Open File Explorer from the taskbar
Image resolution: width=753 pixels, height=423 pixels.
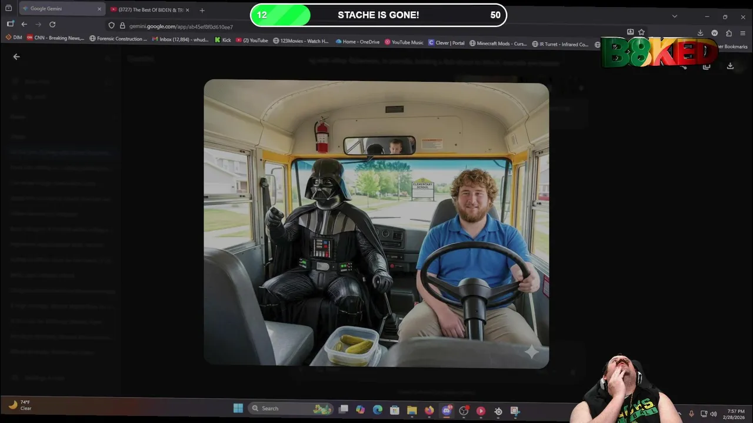coord(412,410)
